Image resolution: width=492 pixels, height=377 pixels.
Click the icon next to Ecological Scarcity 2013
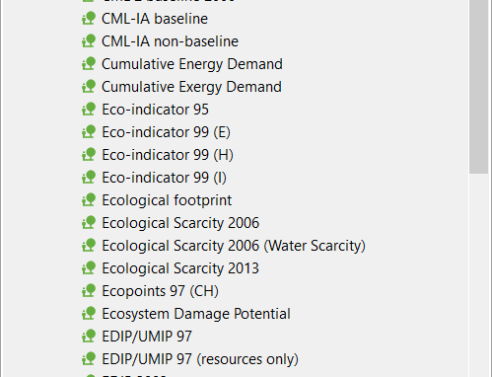click(89, 268)
